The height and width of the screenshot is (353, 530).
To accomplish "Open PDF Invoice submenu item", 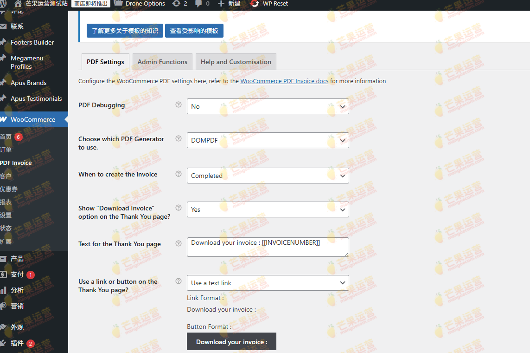I will 16,163.
